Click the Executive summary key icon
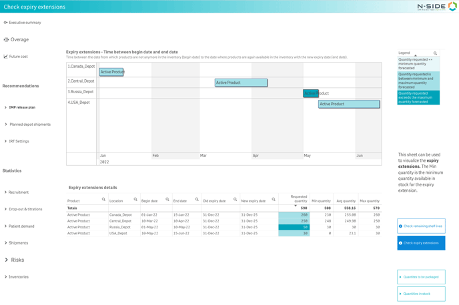 [6, 23]
